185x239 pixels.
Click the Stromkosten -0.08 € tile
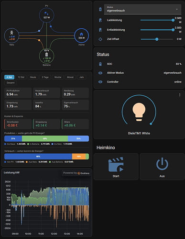click(x=18, y=124)
